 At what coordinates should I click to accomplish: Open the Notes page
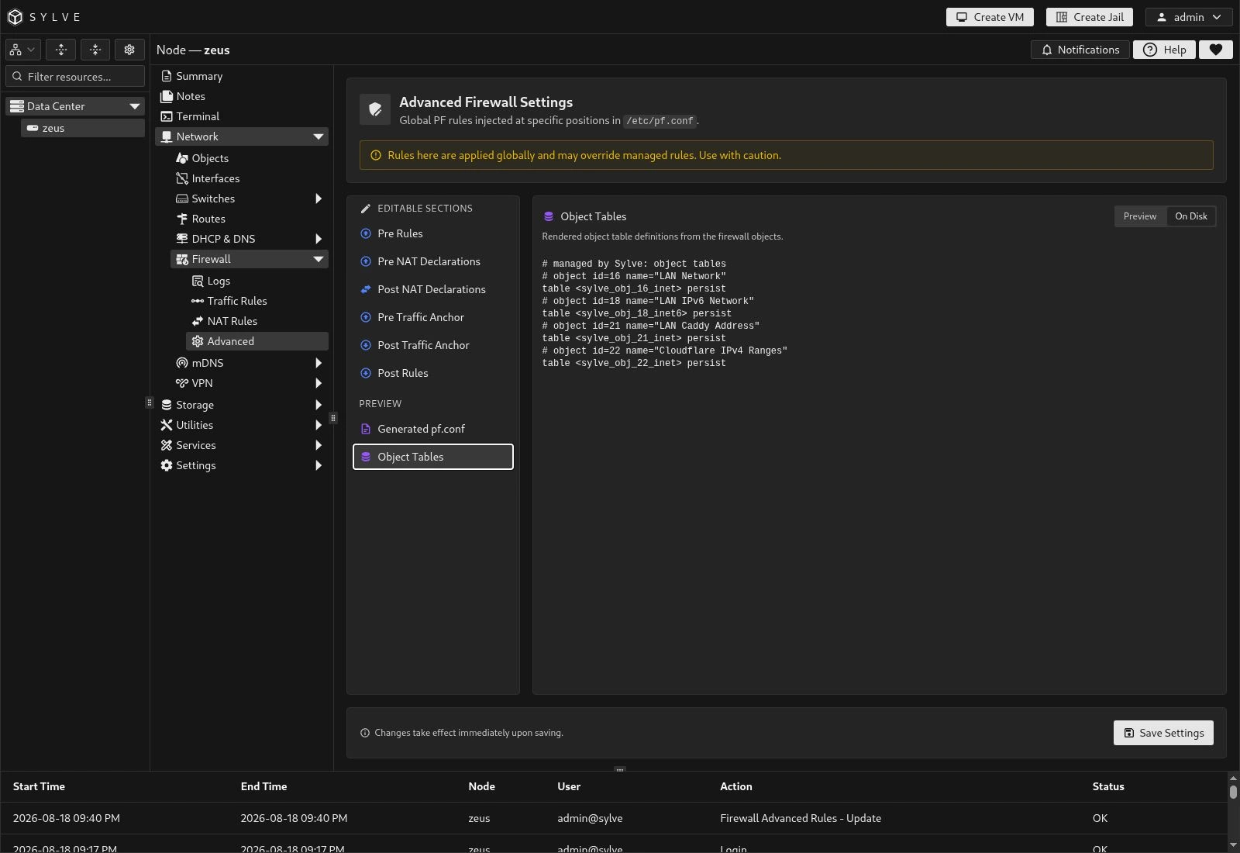point(191,96)
